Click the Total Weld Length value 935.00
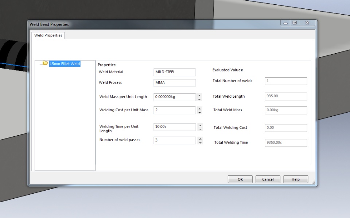 point(286,96)
